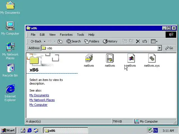Select the Recycle Bin icon
The height and width of the screenshot is (134, 179).
pos(10,70)
